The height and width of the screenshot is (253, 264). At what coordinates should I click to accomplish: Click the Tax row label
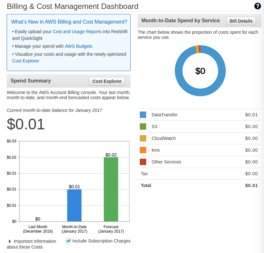coord(144,174)
